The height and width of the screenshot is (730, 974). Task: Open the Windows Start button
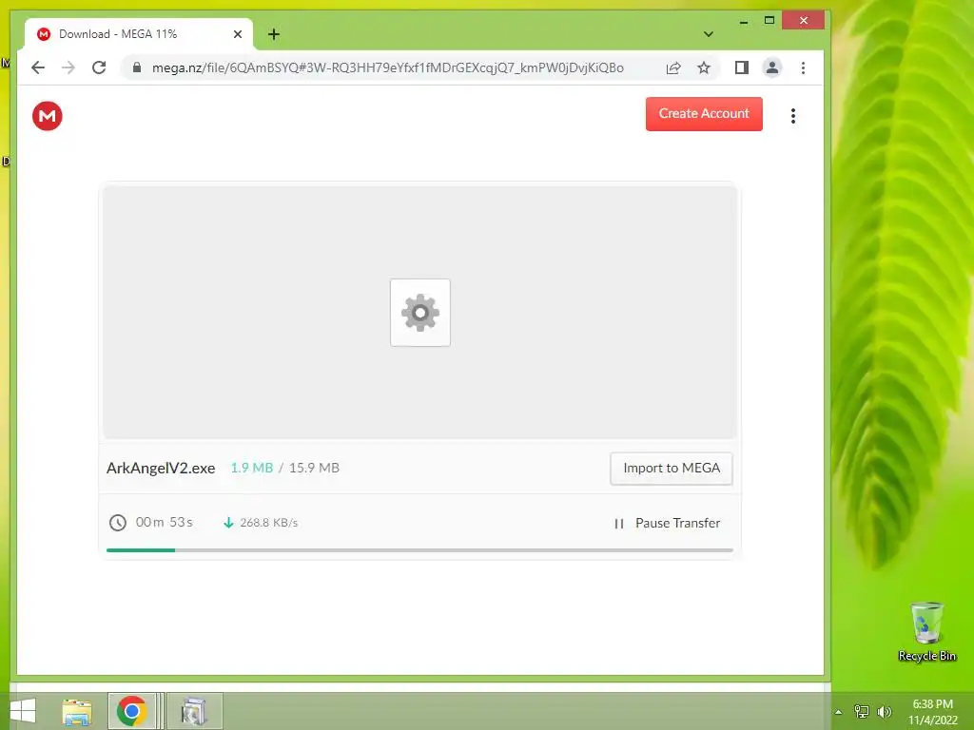coord(23,711)
